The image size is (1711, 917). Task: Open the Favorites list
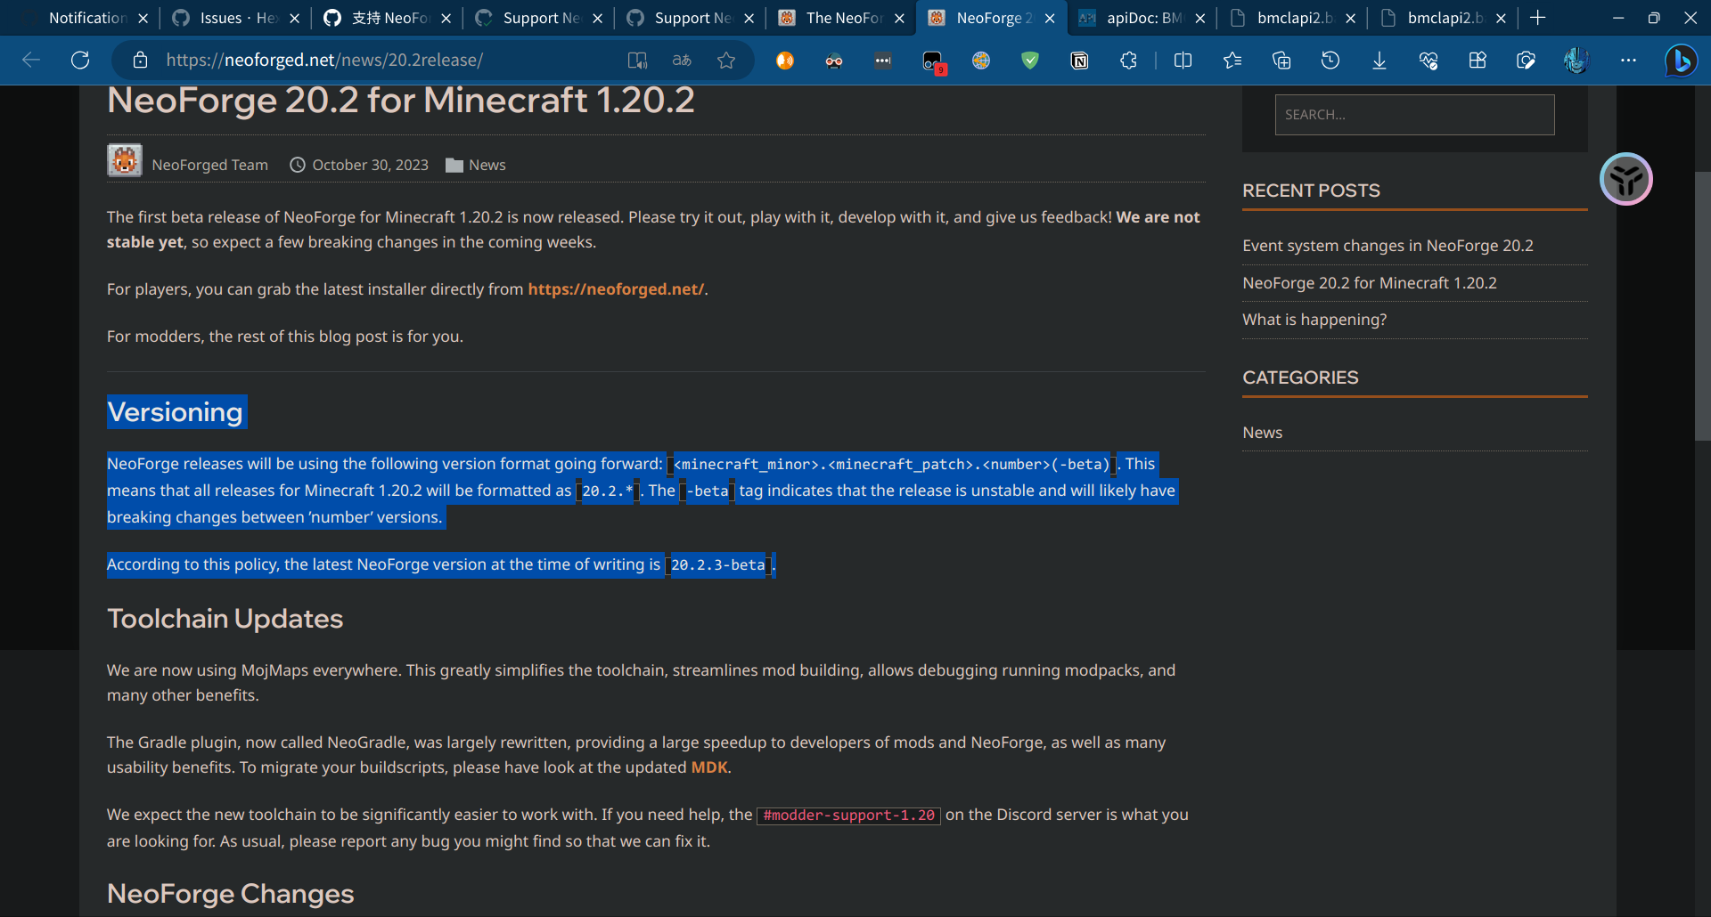[x=1232, y=60]
